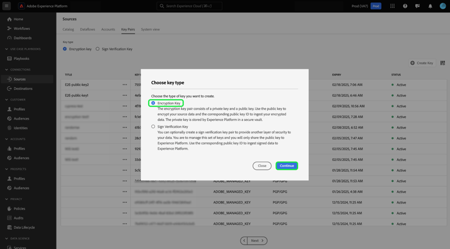Open the feedback chat icon
450x249 pixels.
tap(417, 6)
